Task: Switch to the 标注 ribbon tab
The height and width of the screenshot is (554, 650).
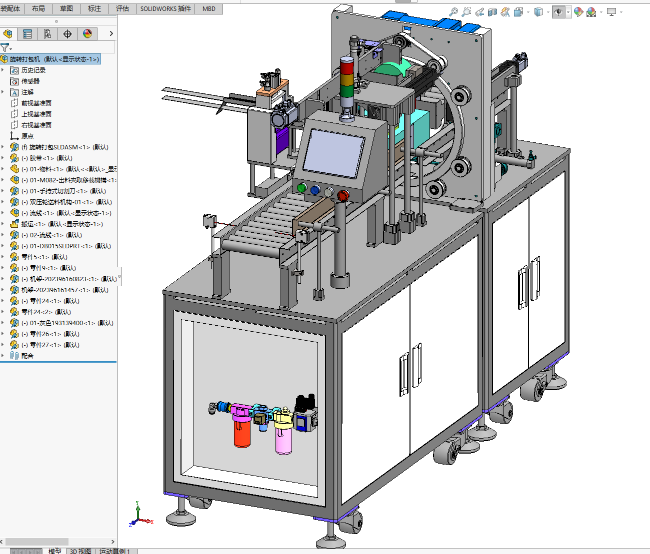Action: tap(94, 8)
